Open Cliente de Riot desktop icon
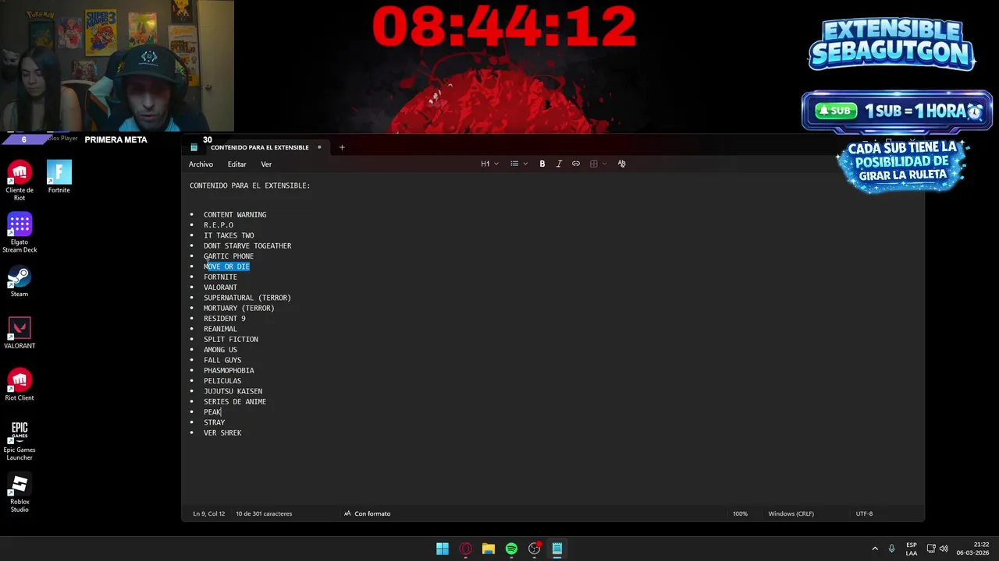 pyautogui.click(x=20, y=181)
